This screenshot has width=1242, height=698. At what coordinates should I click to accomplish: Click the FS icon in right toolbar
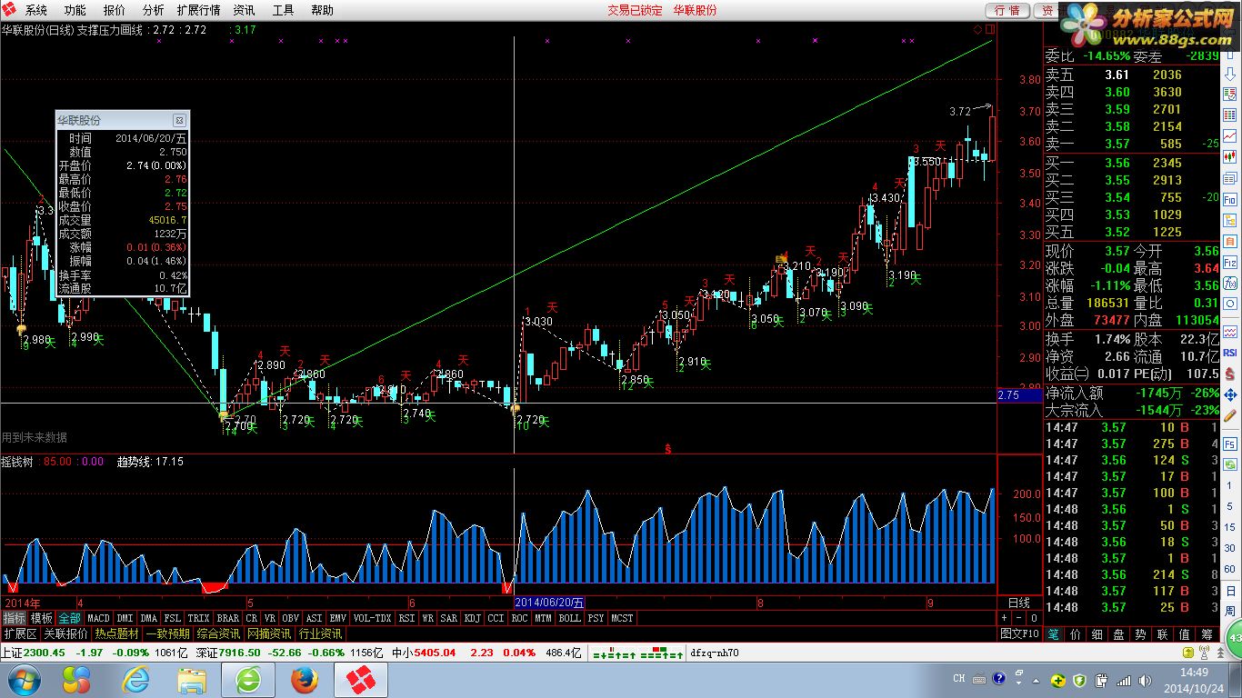point(1229,444)
